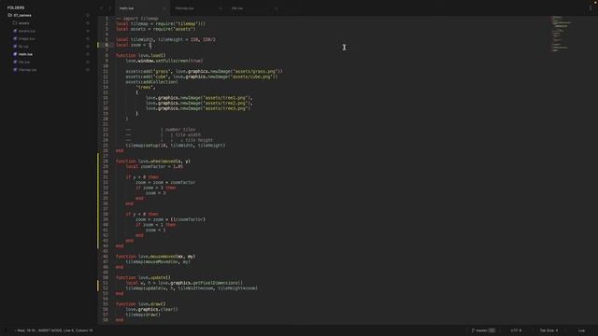Viewport: 598px width, 336px height.
Task: Open main.lua in the sidebar
Action: click(25, 54)
